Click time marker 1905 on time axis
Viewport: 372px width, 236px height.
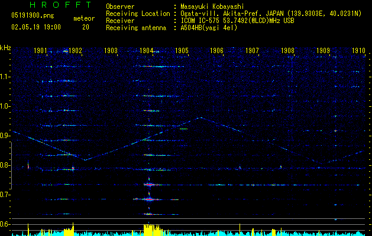182,50
